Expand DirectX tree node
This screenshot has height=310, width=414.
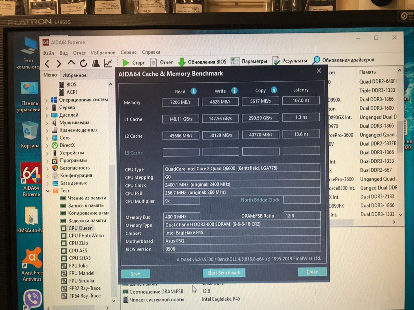pos(47,146)
